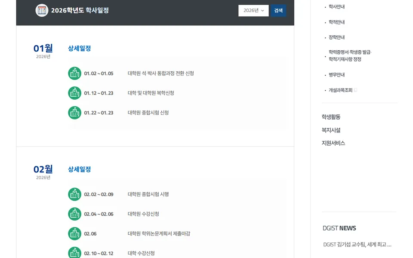413x258 pixels.
Task: Click school icon for 01.22 ~ 01.23 row
Action: (74, 113)
